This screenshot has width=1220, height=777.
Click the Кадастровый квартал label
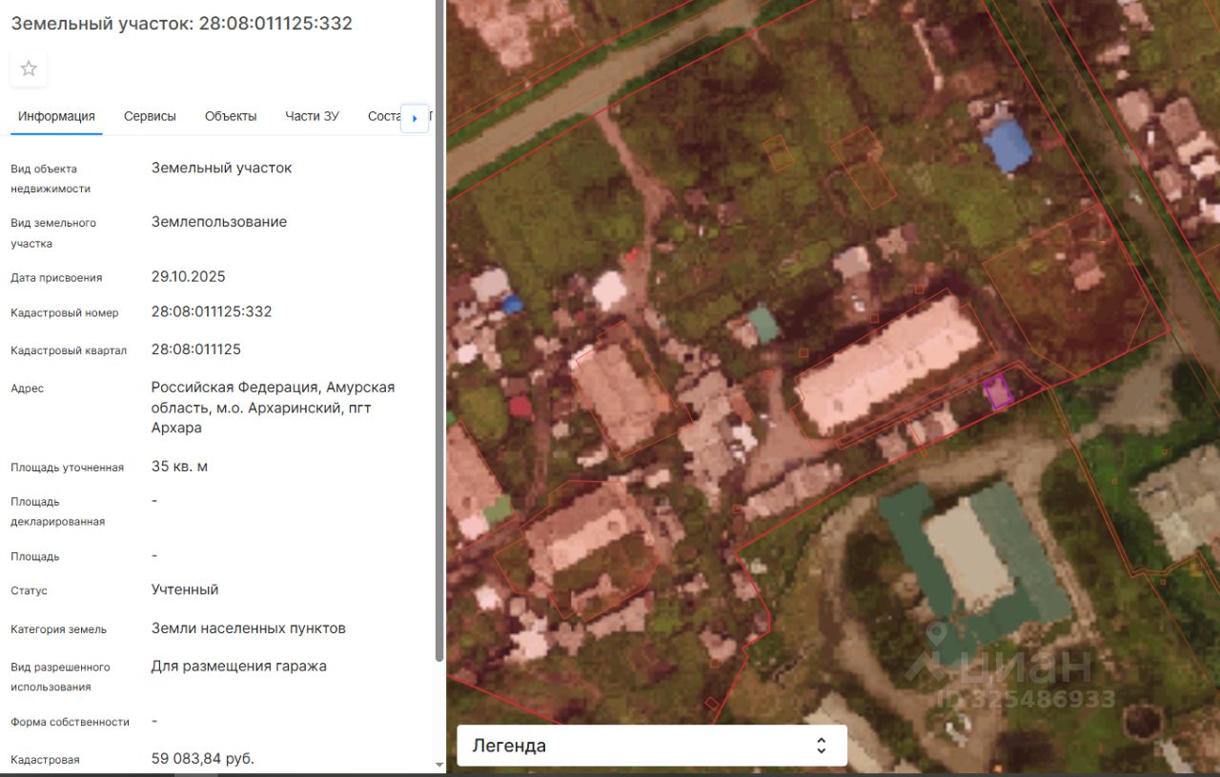pos(69,350)
